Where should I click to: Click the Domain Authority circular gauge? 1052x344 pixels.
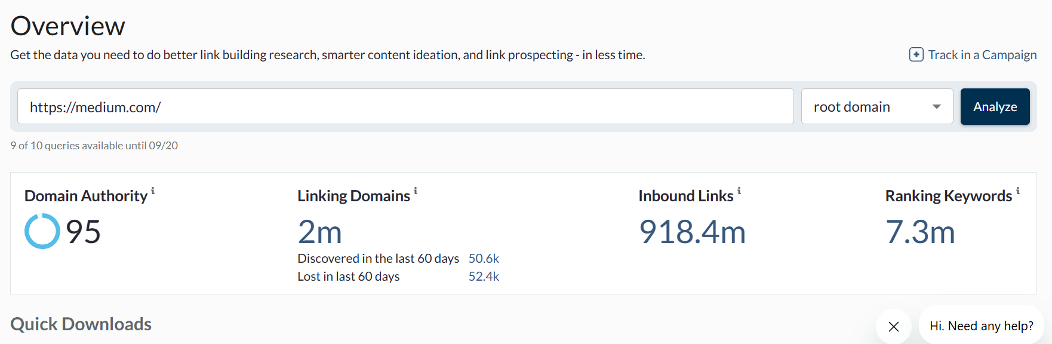[x=42, y=231]
